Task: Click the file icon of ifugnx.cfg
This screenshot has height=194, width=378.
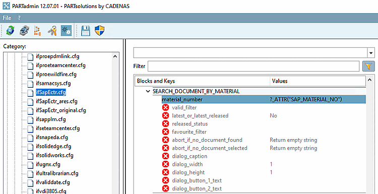Action: click(x=30, y=165)
